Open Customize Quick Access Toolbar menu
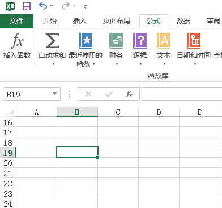Viewport: 222px width, 208px height. tap(86, 7)
